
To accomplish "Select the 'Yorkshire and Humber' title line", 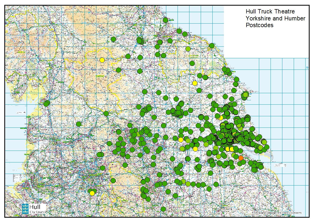I will click(275, 19).
